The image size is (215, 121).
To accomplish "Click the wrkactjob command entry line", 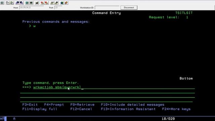I will [x=114, y=87].
